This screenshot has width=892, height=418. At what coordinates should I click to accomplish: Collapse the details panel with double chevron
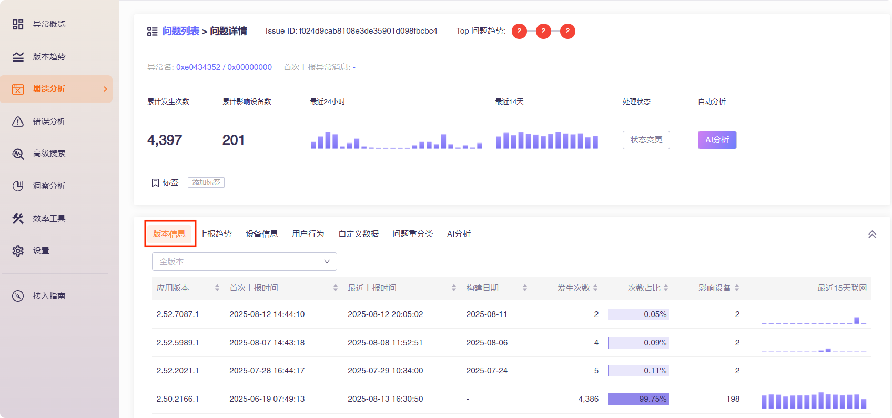pos(872,235)
